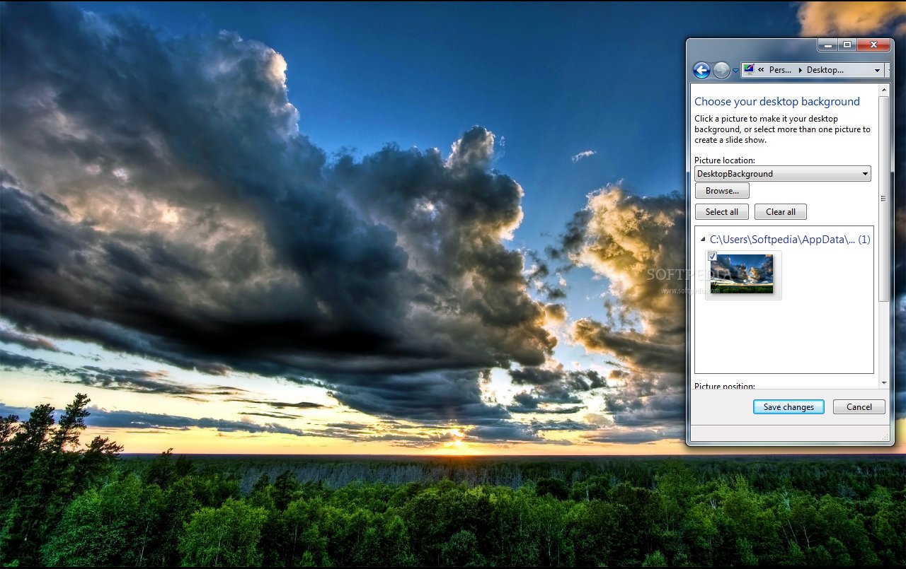Click the 'Picture location:' label

725,160
